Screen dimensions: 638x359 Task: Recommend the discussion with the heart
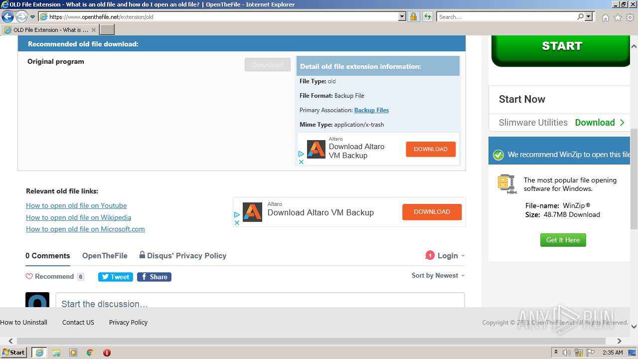49,276
